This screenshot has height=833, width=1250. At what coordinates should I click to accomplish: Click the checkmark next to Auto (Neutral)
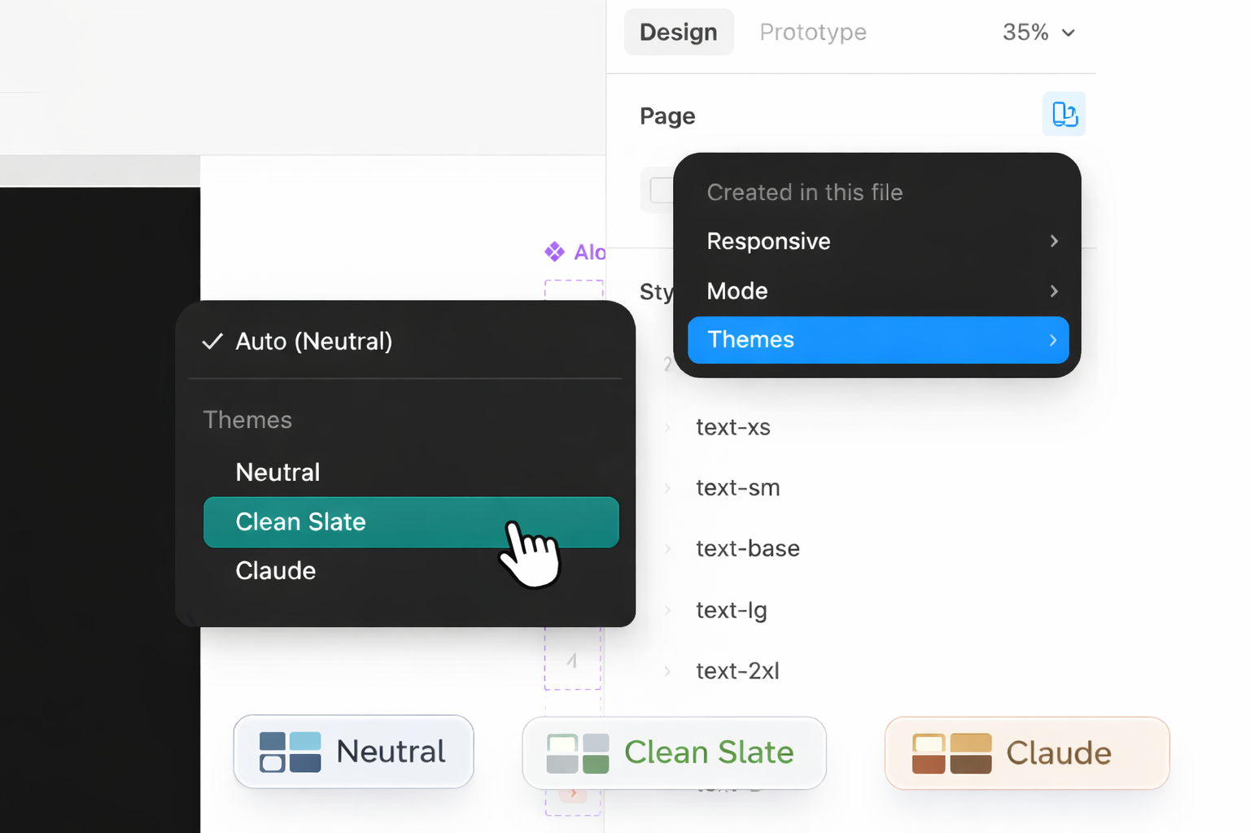[x=212, y=342]
